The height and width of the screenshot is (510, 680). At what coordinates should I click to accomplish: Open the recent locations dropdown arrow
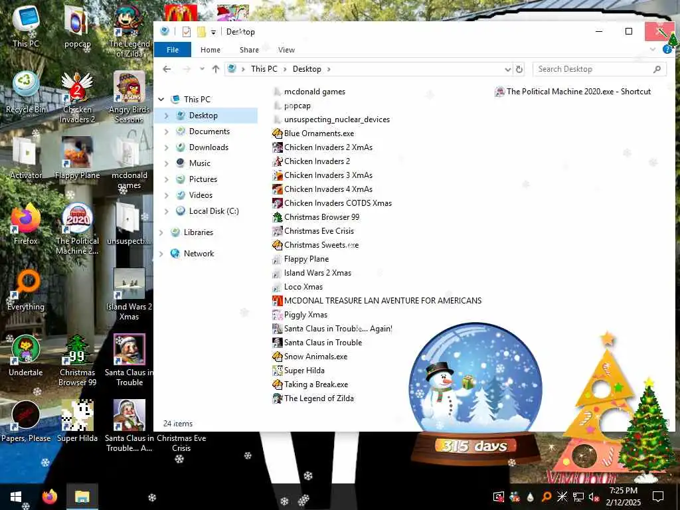pyautogui.click(x=202, y=69)
